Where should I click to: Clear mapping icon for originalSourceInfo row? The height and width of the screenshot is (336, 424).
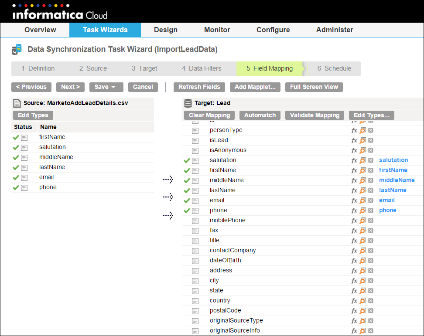pos(371,331)
